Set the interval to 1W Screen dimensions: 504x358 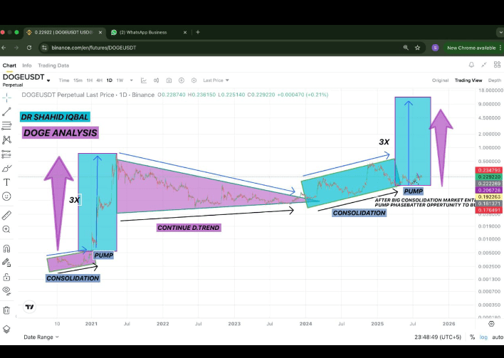pos(120,80)
